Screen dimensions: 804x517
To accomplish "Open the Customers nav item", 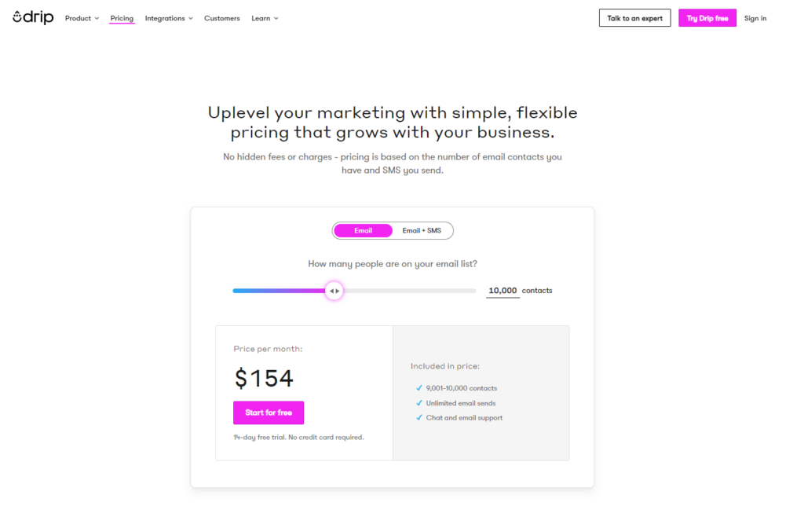I will pyautogui.click(x=222, y=19).
